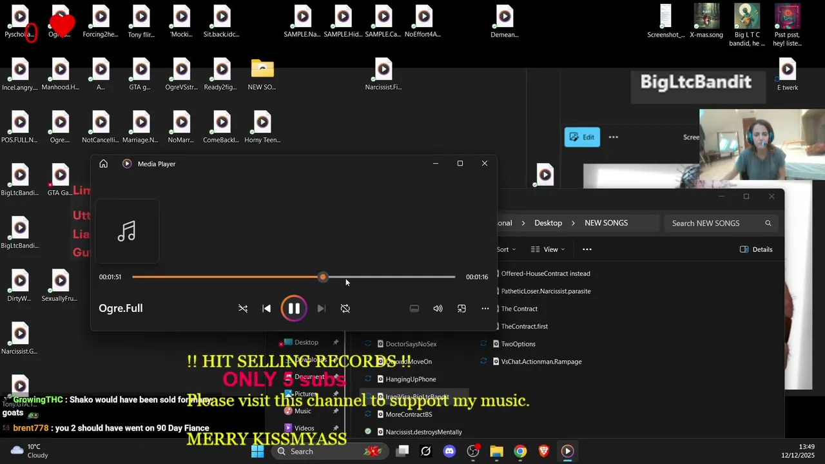Pause the Ogre.Full track
The image size is (825, 464).
(293, 309)
